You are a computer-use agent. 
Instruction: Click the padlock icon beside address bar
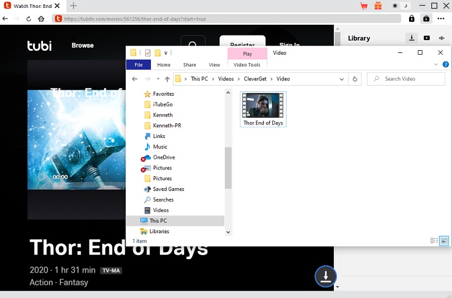412,19
